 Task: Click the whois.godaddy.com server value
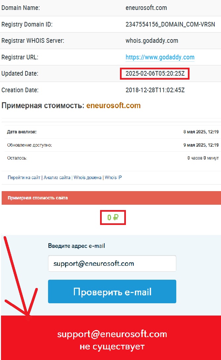pyautogui.click(x=152, y=40)
